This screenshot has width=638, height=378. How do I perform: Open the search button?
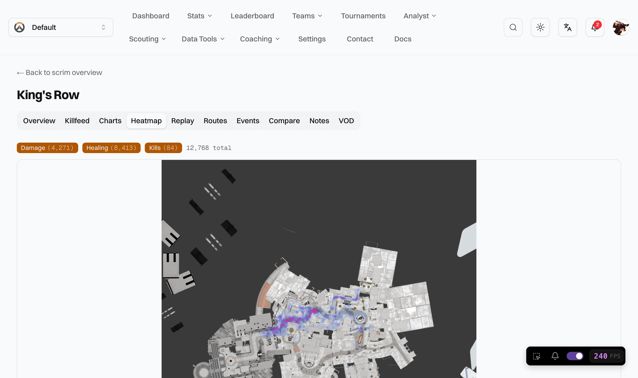point(513,27)
